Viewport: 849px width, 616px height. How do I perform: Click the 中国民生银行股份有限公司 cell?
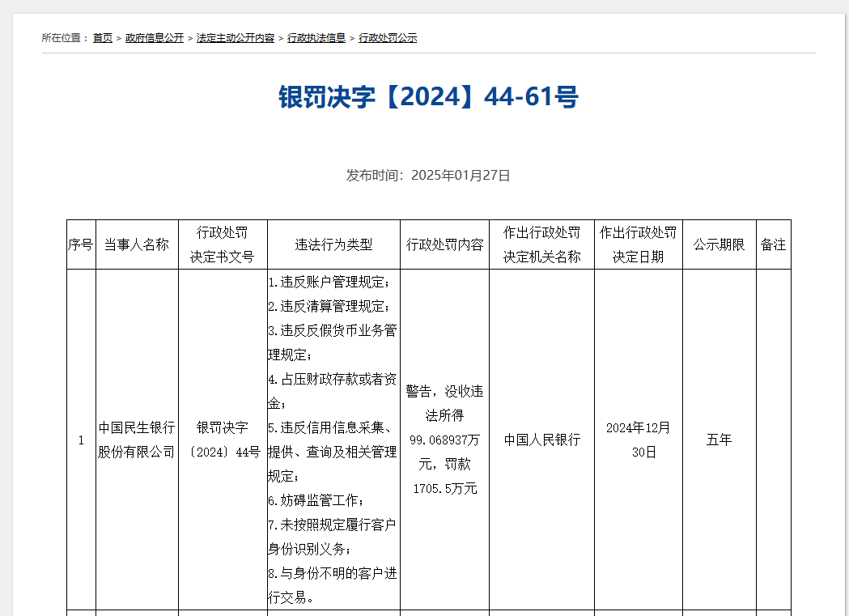pyautogui.click(x=137, y=440)
